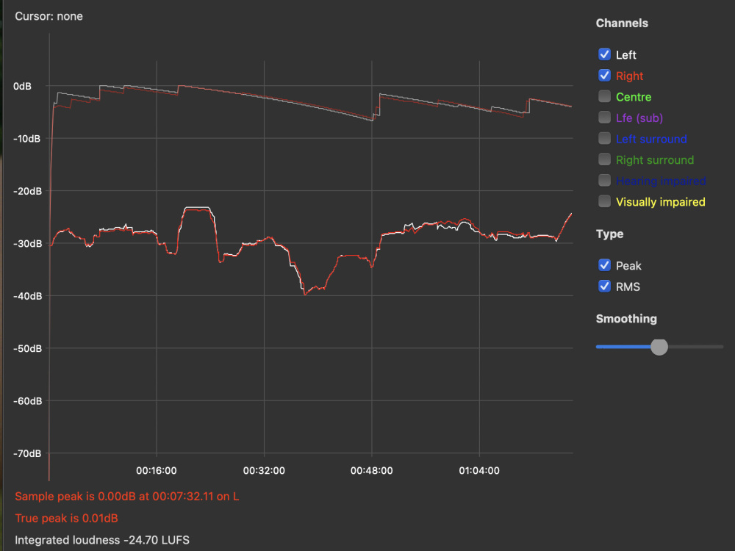735x551 pixels.
Task: Click the Smoothing slider handle
Action: click(x=659, y=347)
